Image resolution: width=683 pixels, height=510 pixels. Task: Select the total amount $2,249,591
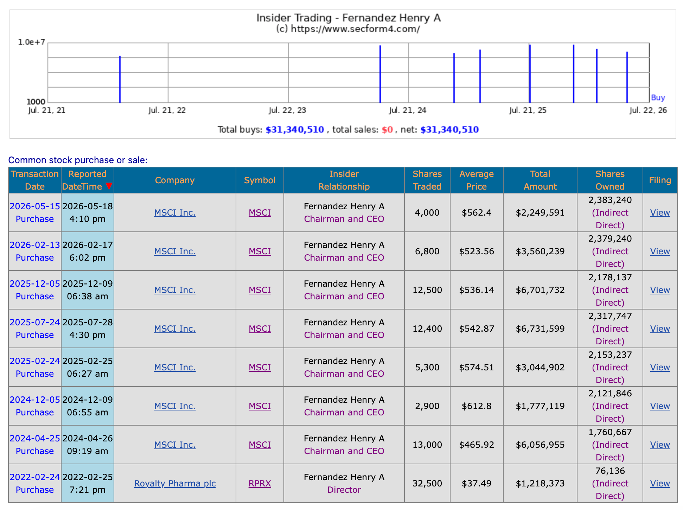[x=540, y=212]
